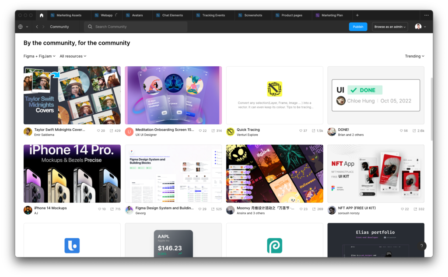Viewport: 448px width, 277px height.
Task: Open the Venturi Explore author avatar
Action: tap(230, 132)
